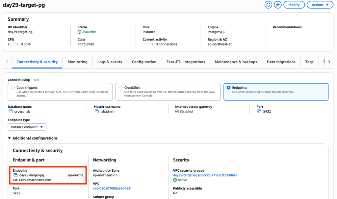
Task: Copy the labadmin master username
Action: pyautogui.click(x=97, y=111)
